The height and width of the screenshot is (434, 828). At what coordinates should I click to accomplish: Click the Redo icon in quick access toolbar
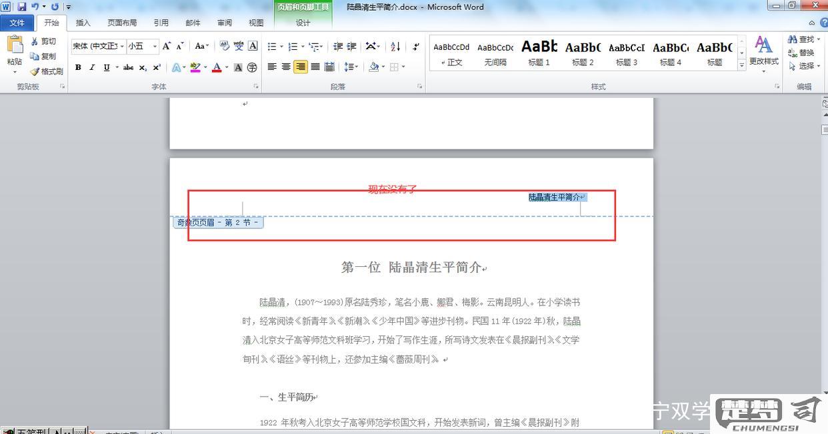(55, 7)
